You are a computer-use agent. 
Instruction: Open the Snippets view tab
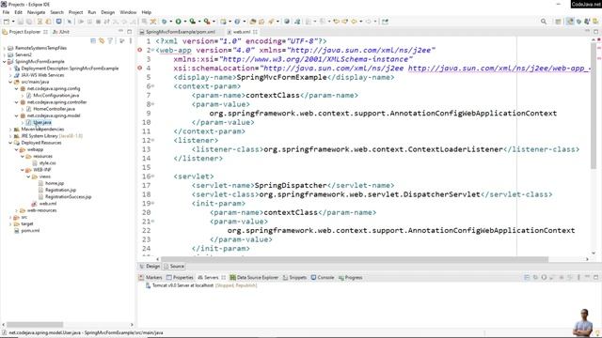pyautogui.click(x=294, y=278)
